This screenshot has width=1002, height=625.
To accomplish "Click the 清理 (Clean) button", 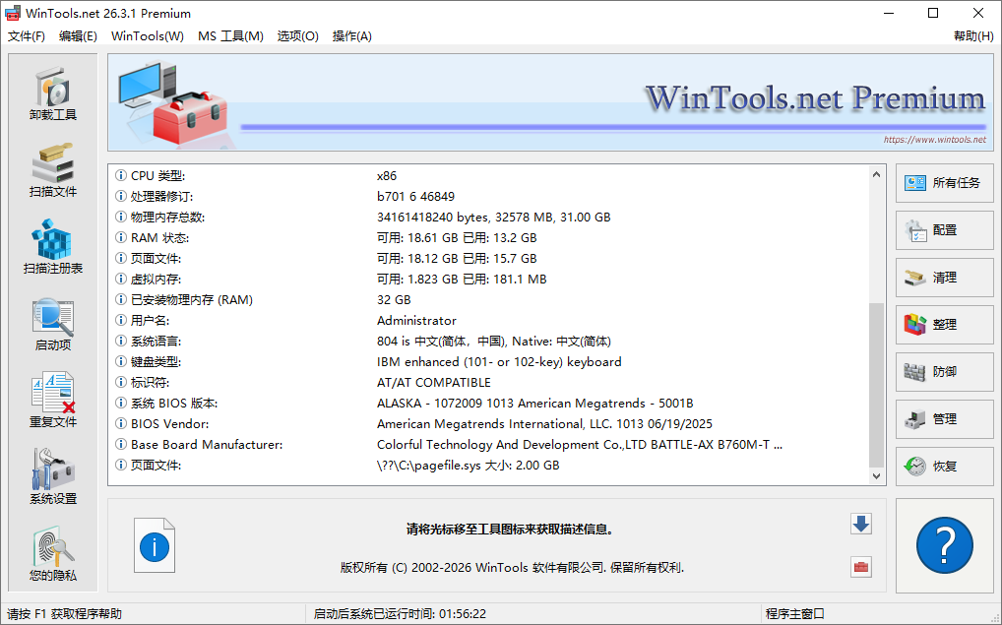I will 944,278.
